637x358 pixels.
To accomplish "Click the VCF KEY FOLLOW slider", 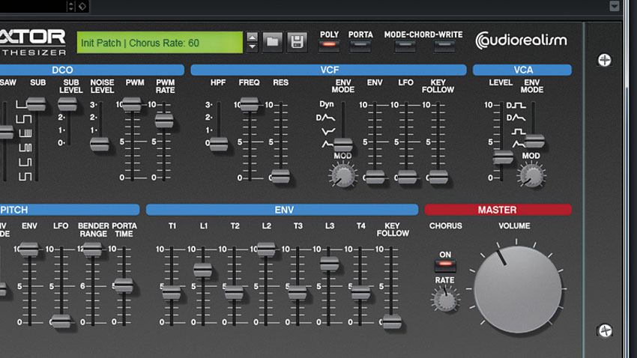I will pyautogui.click(x=438, y=177).
